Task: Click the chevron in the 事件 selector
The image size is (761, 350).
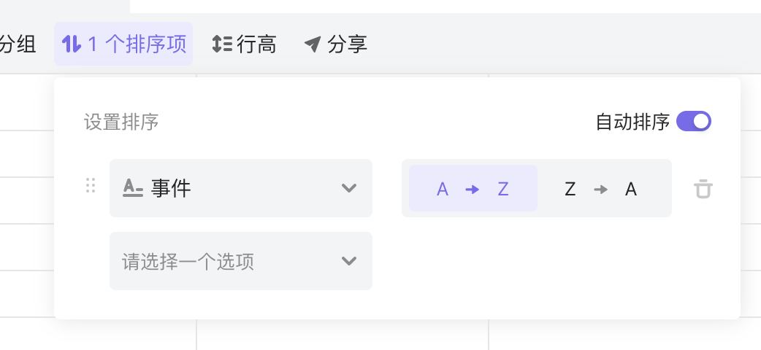Action: (349, 188)
